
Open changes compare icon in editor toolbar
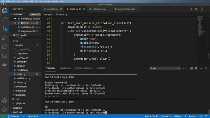click(x=196, y=9)
